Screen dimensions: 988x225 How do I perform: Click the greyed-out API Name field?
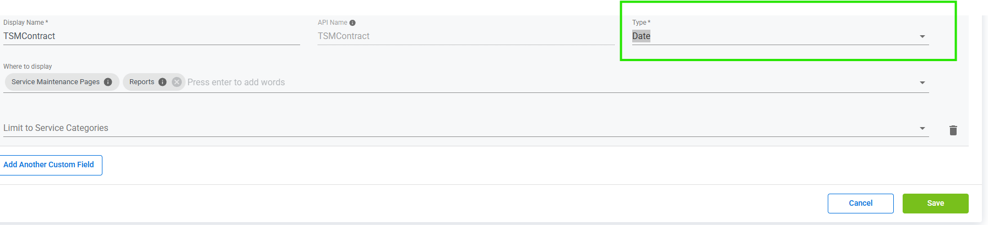465,36
